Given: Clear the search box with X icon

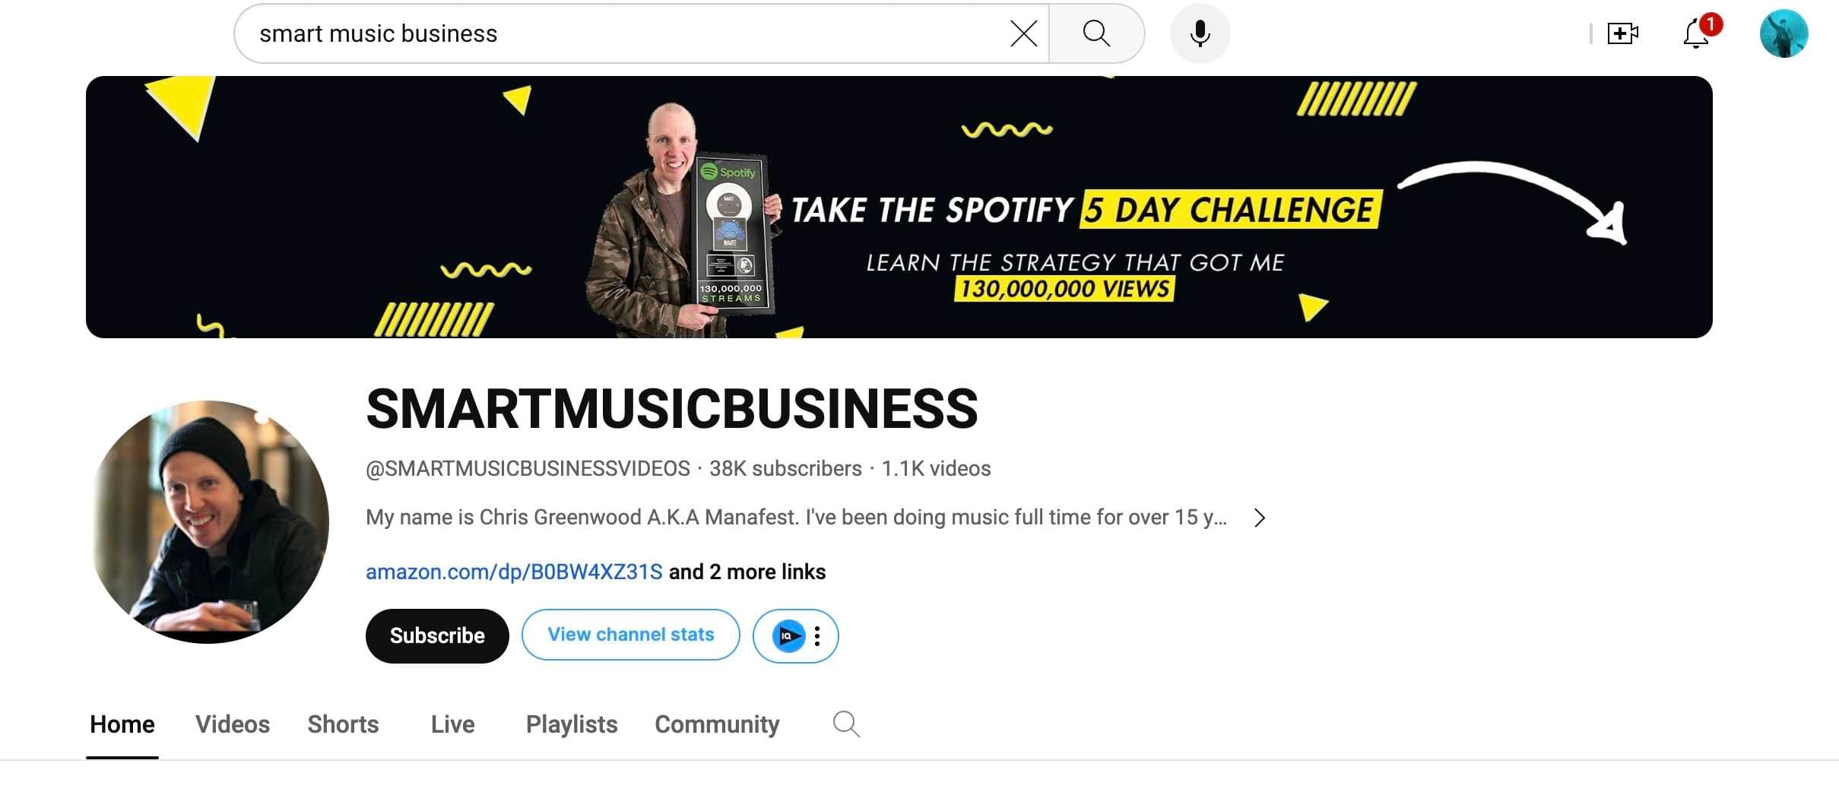Looking at the screenshot, I should (x=1023, y=33).
